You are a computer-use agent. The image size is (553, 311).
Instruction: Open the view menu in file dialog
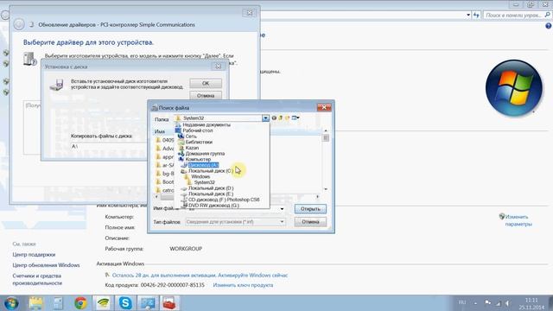tap(296, 118)
